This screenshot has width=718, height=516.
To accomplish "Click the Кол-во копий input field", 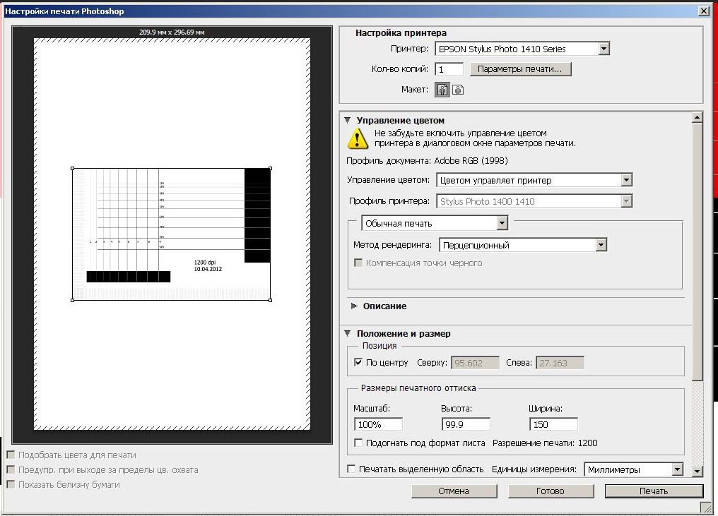I will [x=449, y=69].
